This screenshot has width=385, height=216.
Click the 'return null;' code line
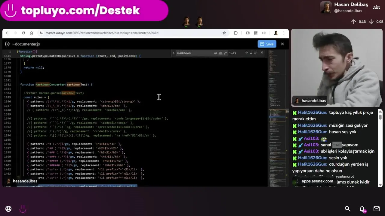click(x=34, y=67)
